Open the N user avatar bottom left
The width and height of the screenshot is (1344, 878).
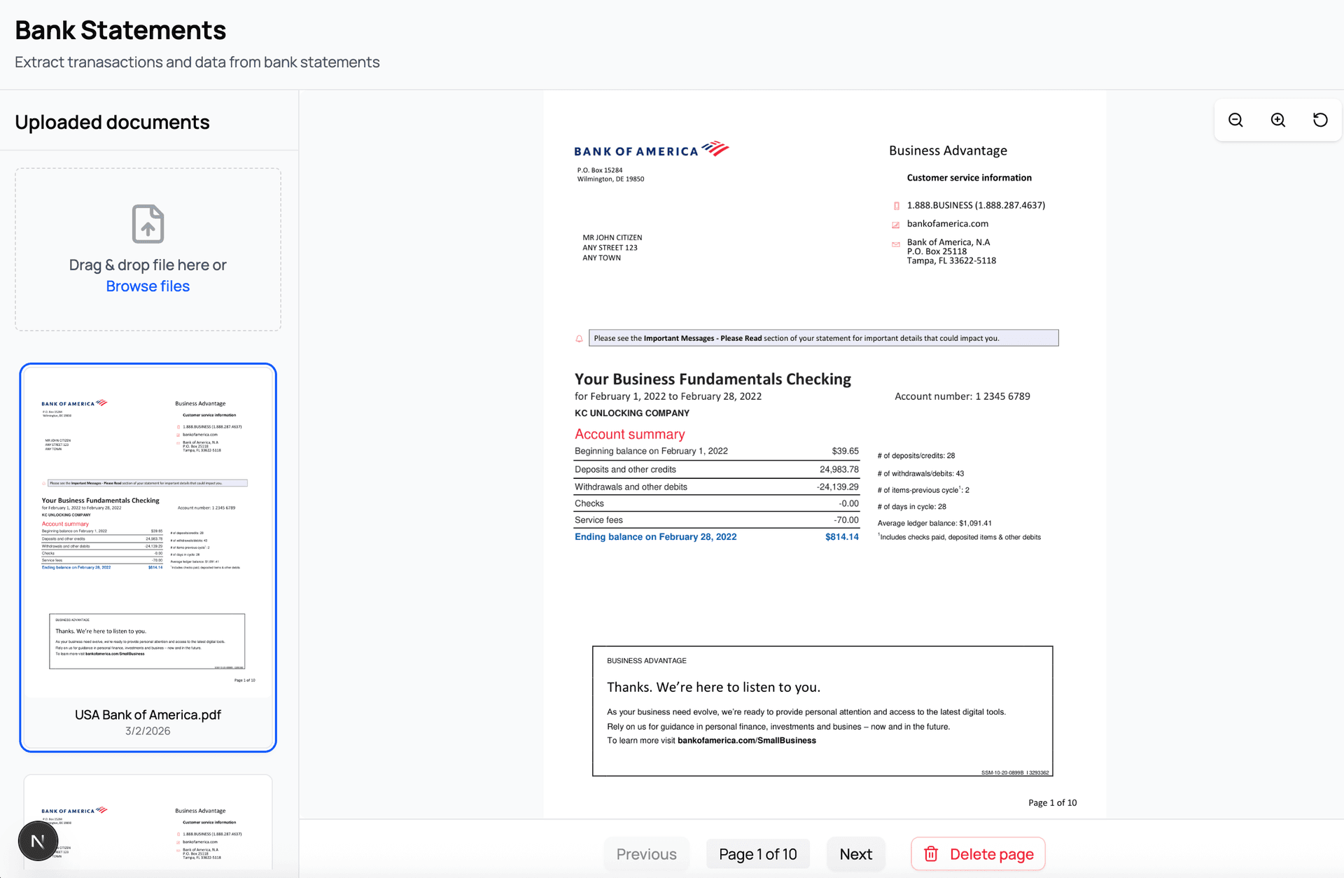[x=37, y=840]
